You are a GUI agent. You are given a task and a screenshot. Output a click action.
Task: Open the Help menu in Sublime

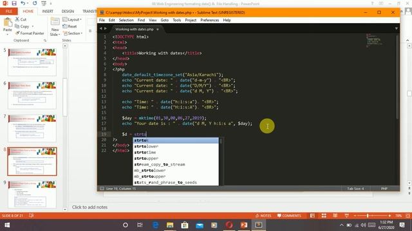click(x=227, y=20)
